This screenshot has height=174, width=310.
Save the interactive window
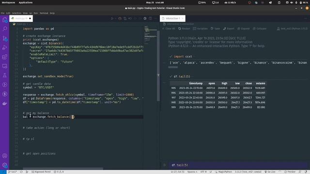(215, 29)
